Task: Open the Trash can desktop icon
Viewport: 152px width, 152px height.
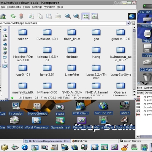Action: click(147, 76)
